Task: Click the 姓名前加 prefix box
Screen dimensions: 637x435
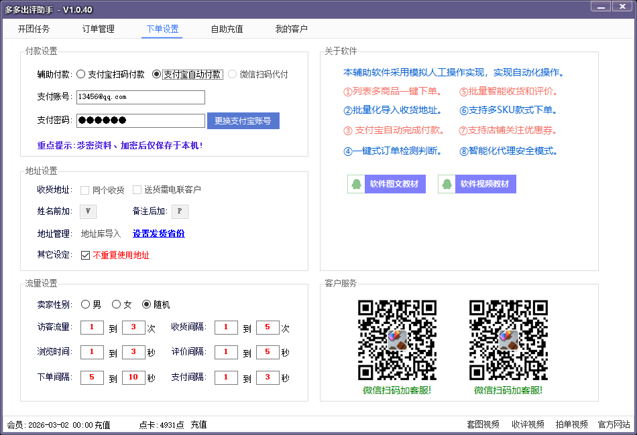Action: click(88, 211)
